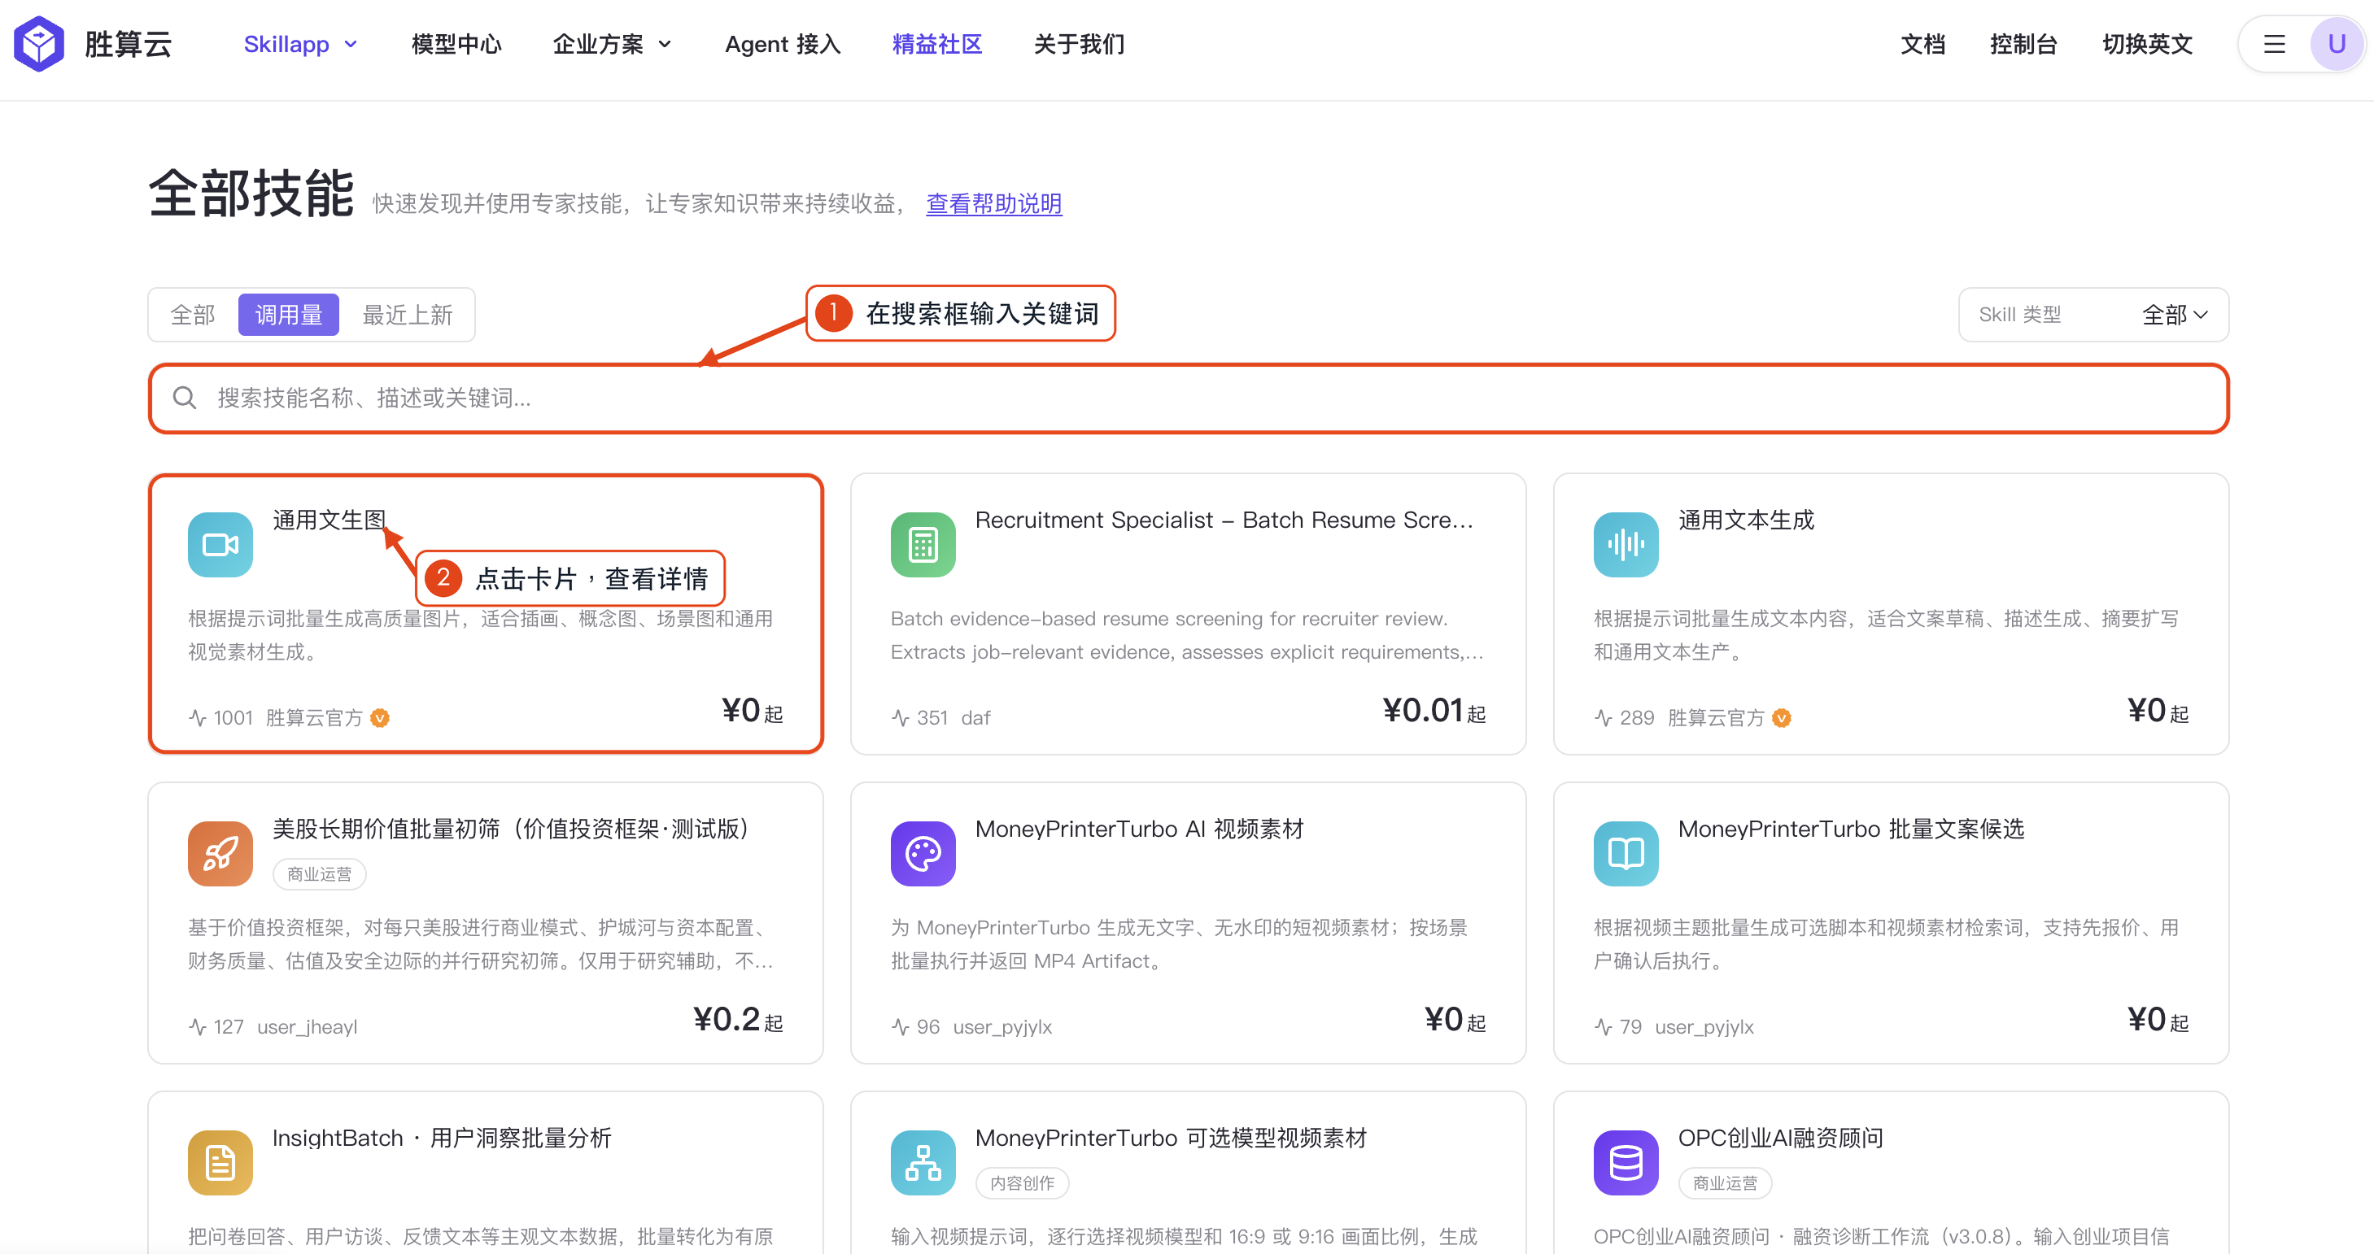Click the MoneyPrinterTurbo AI 视频素材 palette icon
The width and height of the screenshot is (2374, 1254).
pos(923,853)
